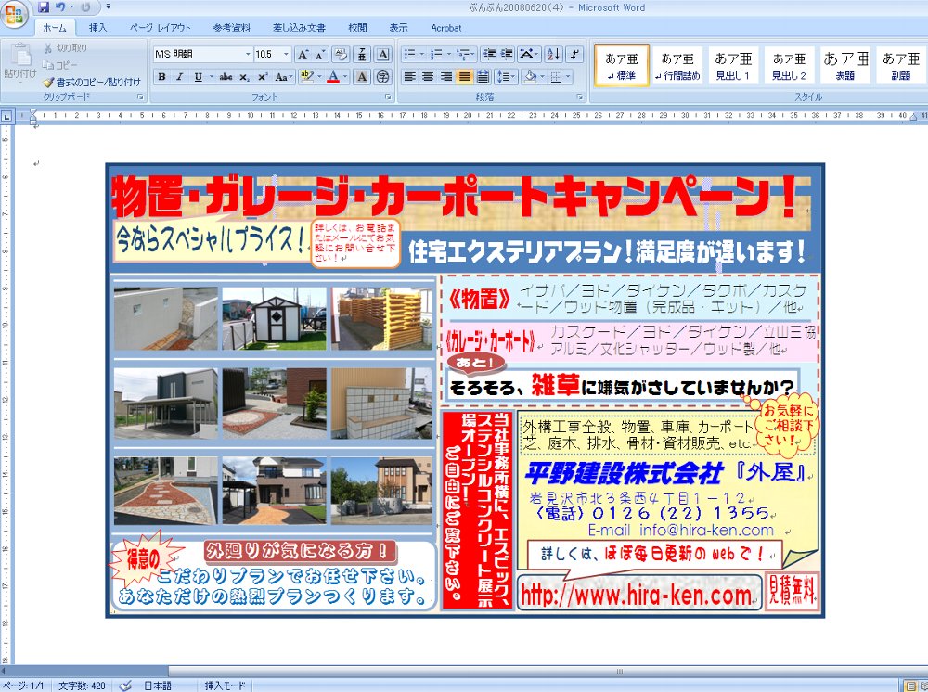The image size is (928, 692).
Task: Save the document using Quick Access floppy icon
Action: (43, 7)
